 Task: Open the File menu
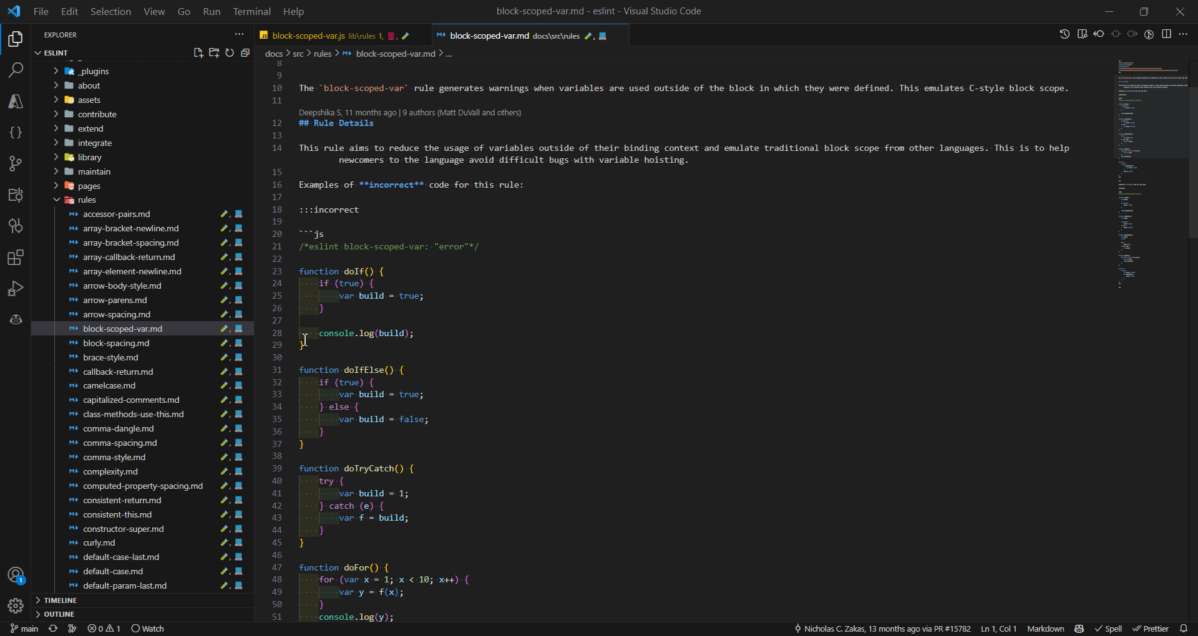[41, 11]
